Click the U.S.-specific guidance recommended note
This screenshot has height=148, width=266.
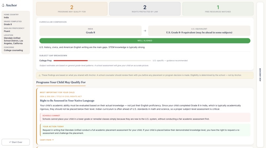point(170,61)
